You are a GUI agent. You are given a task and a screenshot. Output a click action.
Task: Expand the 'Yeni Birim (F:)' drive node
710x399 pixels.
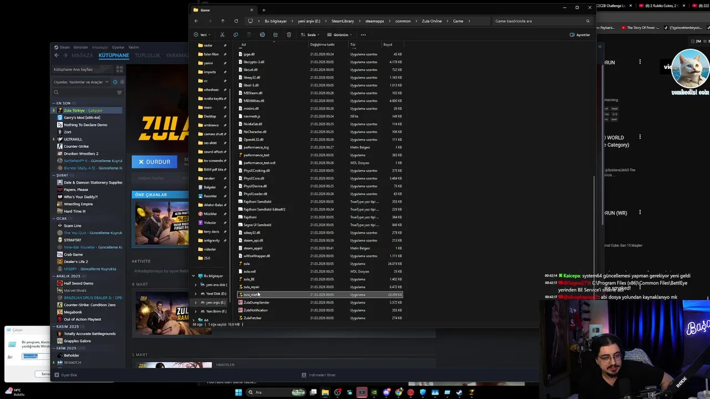(196, 311)
